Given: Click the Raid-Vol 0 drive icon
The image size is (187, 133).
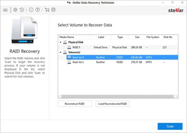Looking at the screenshot, I should click(x=69, y=57).
